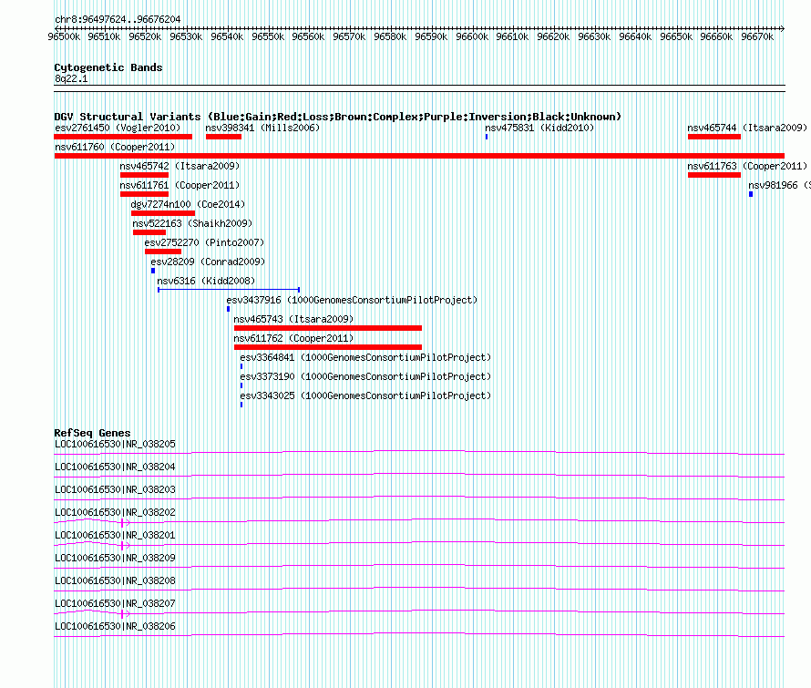Open LOC100616530|NR_038205 transcript
Screen dimensions: 811x688
pos(115,444)
